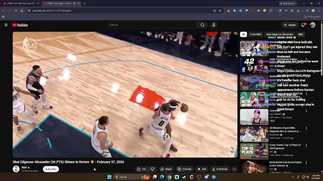Launch Steam from the taskbar

click(184, 177)
